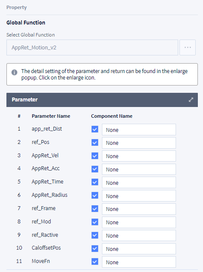Toggle the AppRet_Acc checkbox
Viewport: 203px width, 272px height.
click(x=95, y=169)
